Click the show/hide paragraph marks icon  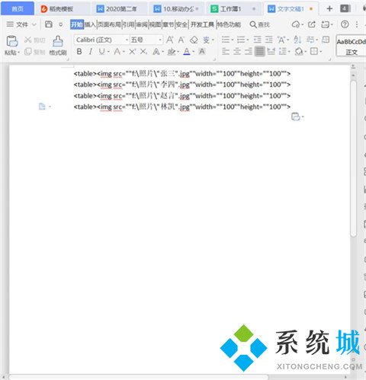pos(310,40)
